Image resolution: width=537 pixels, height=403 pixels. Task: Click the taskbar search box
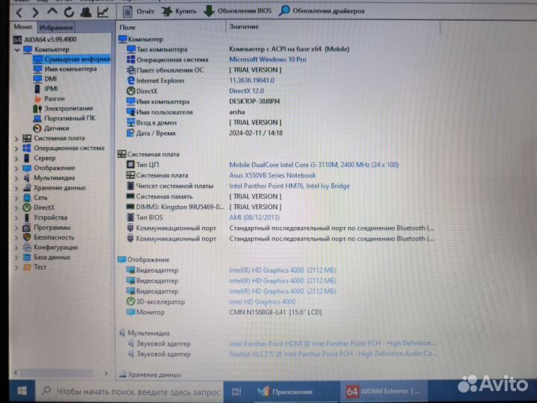130,391
